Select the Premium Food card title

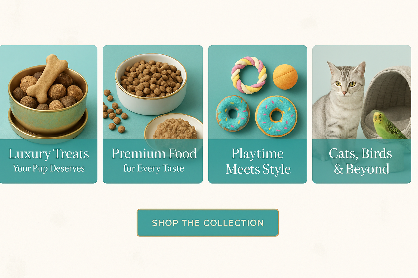tap(154, 154)
